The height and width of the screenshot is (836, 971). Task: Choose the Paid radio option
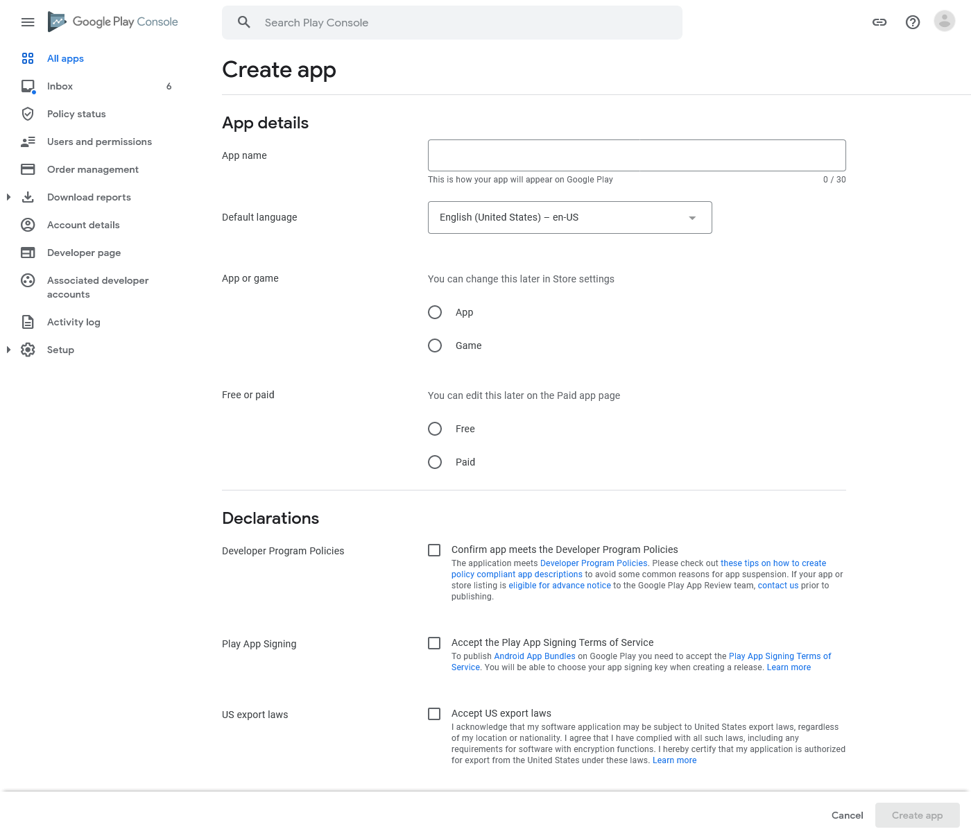tap(435, 462)
